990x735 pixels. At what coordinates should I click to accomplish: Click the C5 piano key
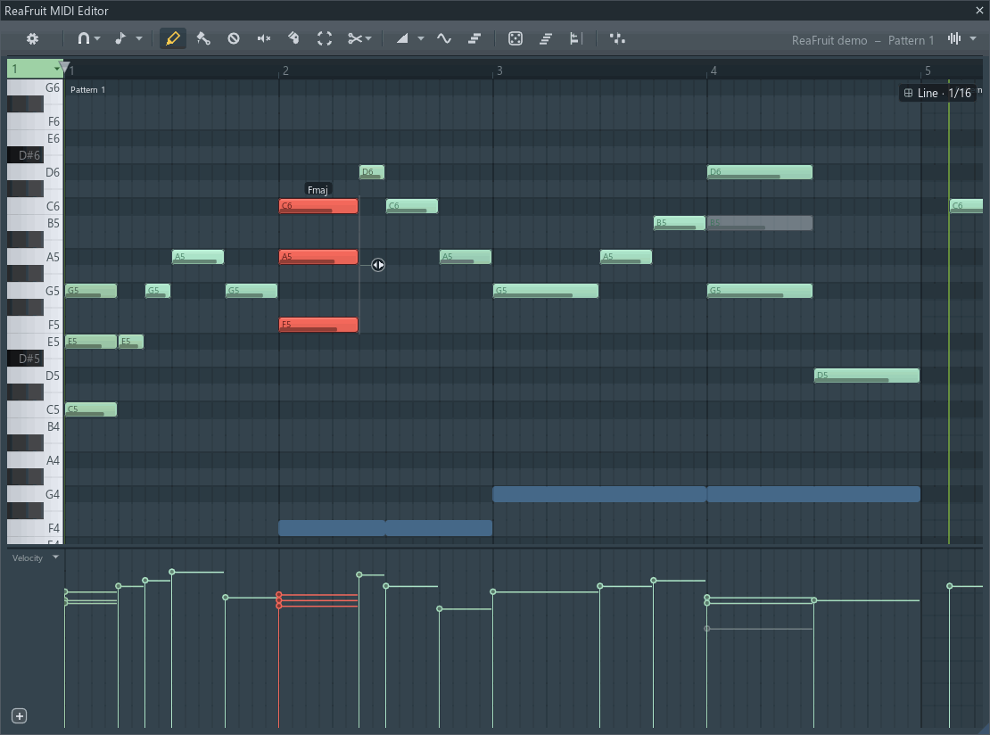pyautogui.click(x=35, y=409)
